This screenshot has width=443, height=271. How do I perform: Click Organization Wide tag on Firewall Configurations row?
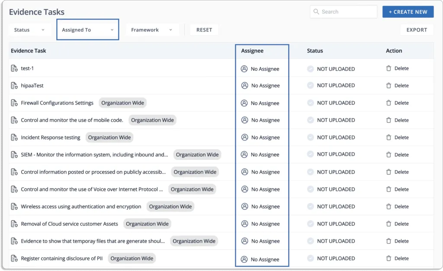point(122,103)
